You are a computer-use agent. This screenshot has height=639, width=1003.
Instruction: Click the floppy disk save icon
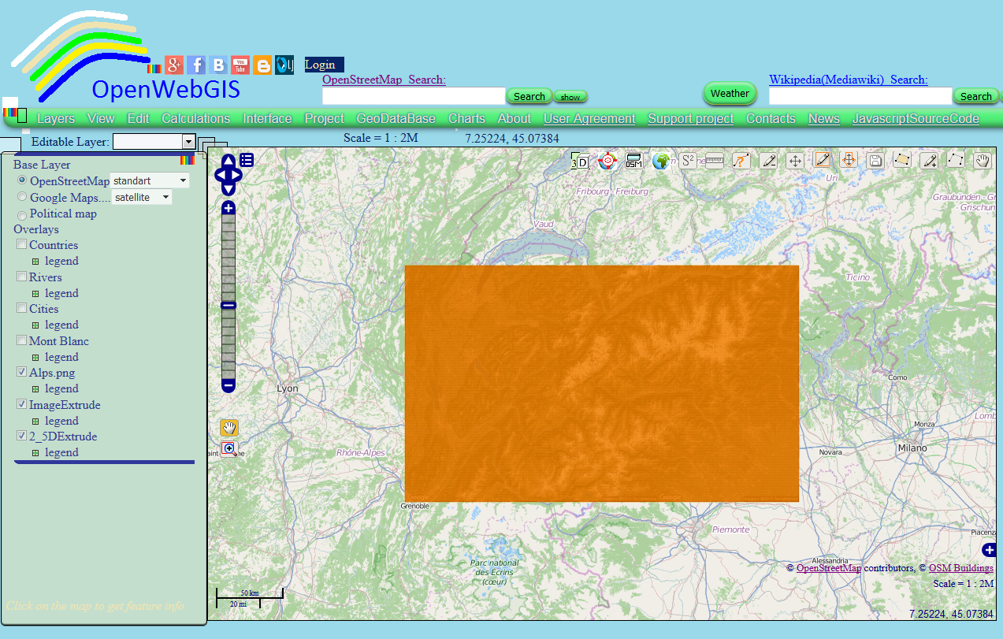(875, 161)
